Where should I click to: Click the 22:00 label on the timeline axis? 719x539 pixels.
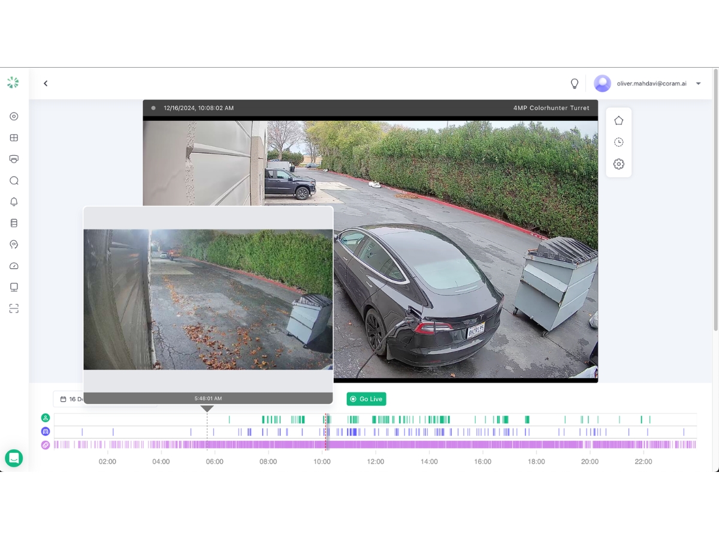[644, 462]
